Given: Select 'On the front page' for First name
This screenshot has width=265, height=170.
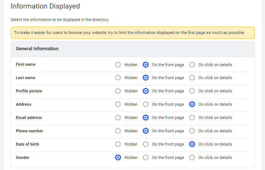Looking at the screenshot, I should coord(146,65).
